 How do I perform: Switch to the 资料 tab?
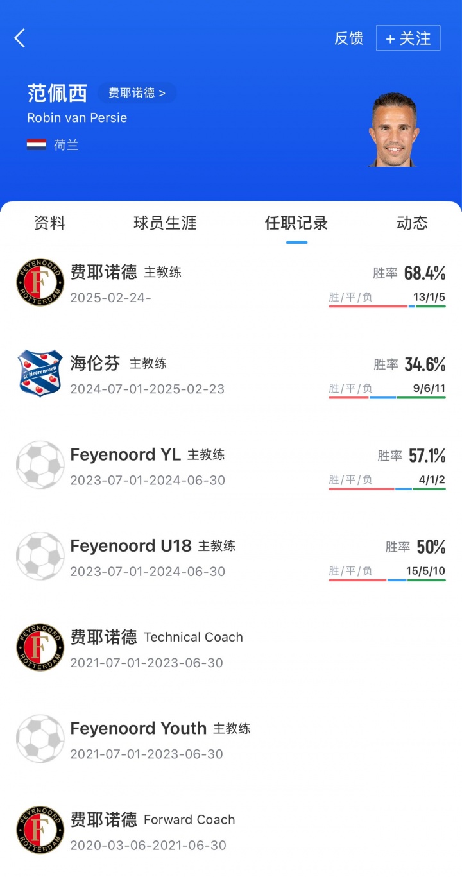[49, 223]
